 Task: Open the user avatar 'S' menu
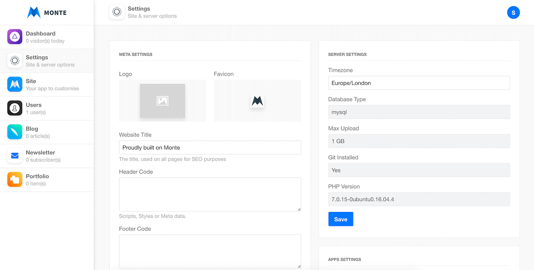513,13
